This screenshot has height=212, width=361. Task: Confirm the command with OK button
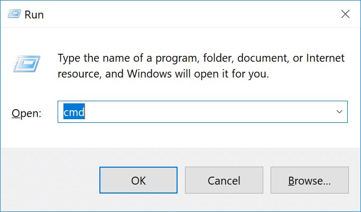[138, 180]
